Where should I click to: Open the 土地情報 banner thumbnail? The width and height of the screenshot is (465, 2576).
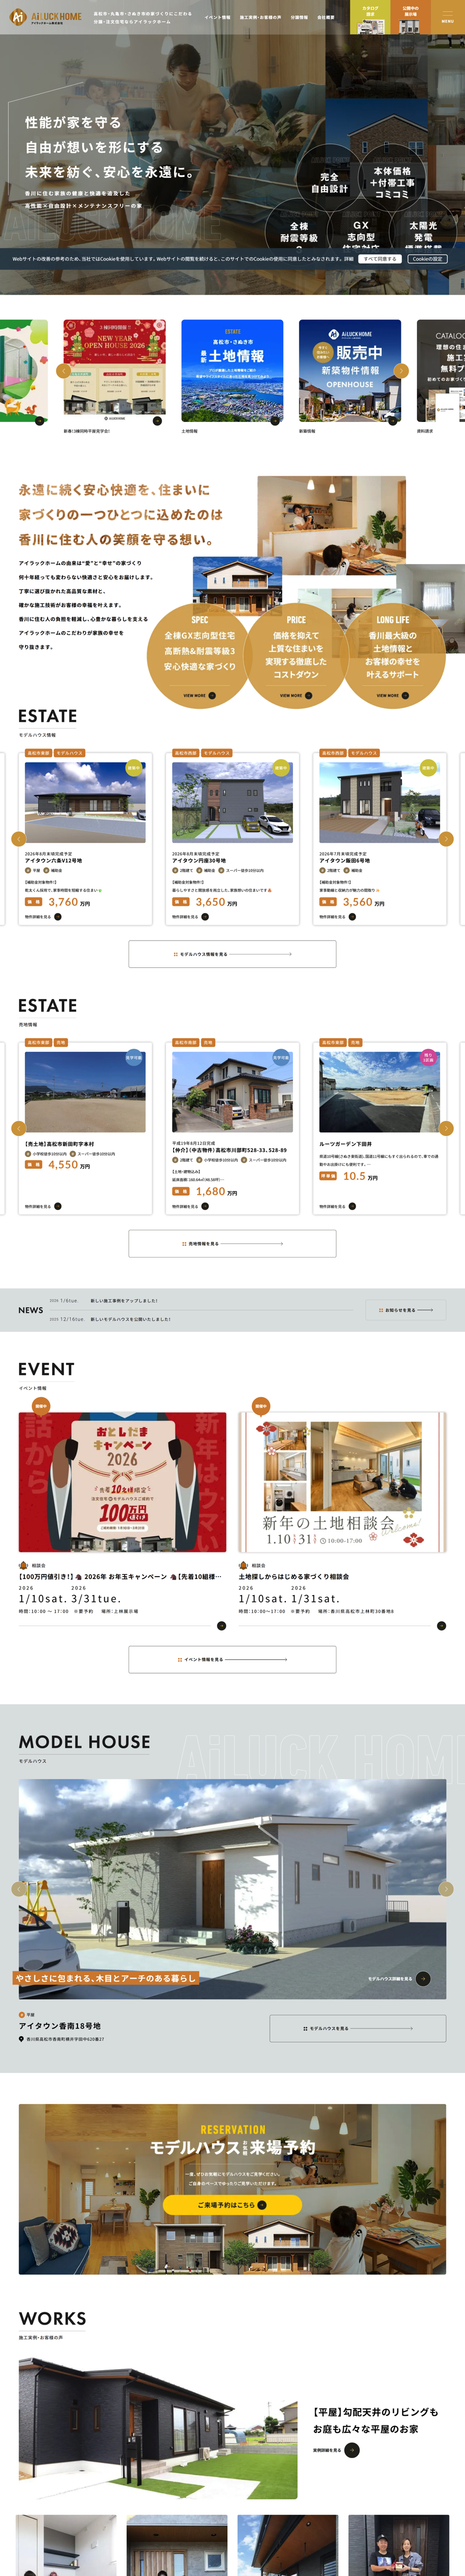pyautogui.click(x=232, y=371)
